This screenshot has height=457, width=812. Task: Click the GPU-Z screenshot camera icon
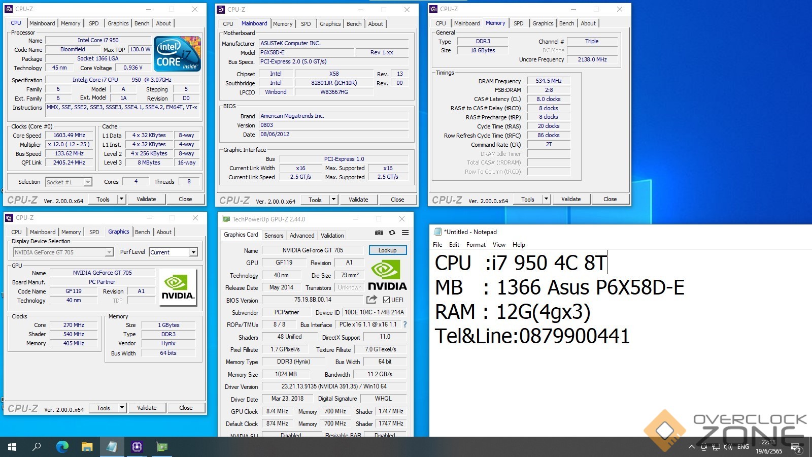[x=379, y=233]
